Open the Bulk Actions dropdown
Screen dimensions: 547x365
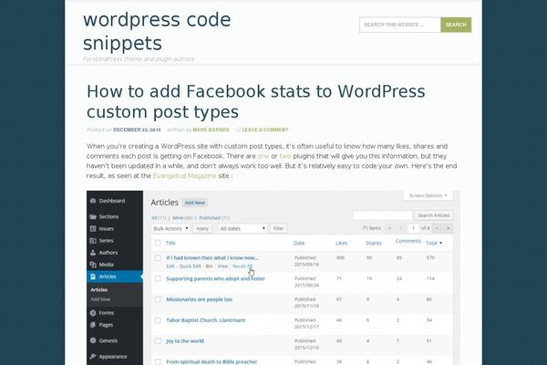(170, 228)
